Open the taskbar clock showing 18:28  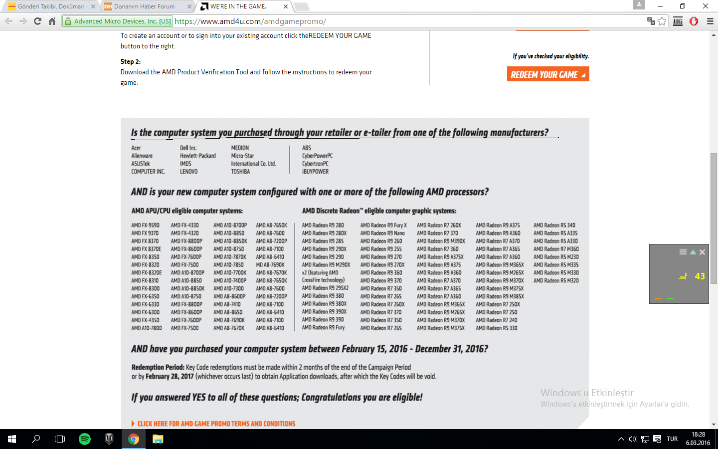698,439
